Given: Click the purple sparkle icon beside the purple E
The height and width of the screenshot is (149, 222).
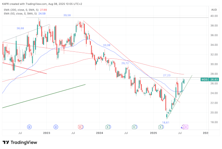Looking at the screenshot, I should tap(182, 128).
